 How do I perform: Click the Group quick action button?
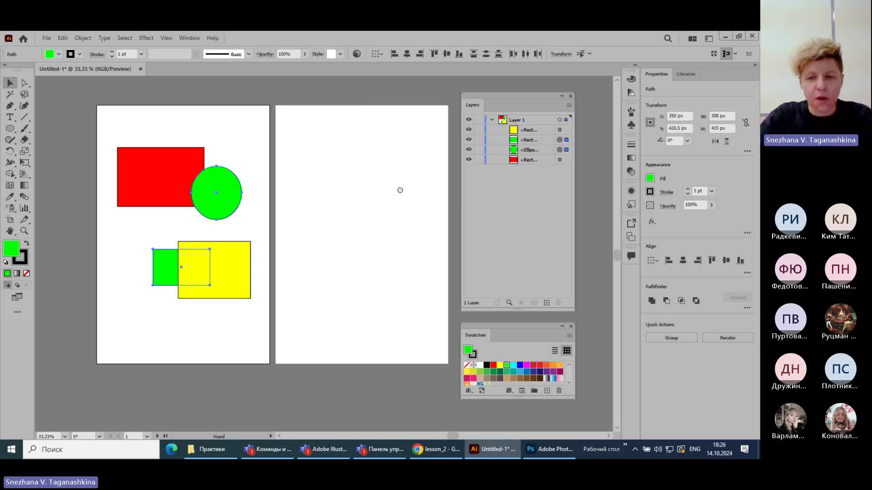[x=671, y=338]
